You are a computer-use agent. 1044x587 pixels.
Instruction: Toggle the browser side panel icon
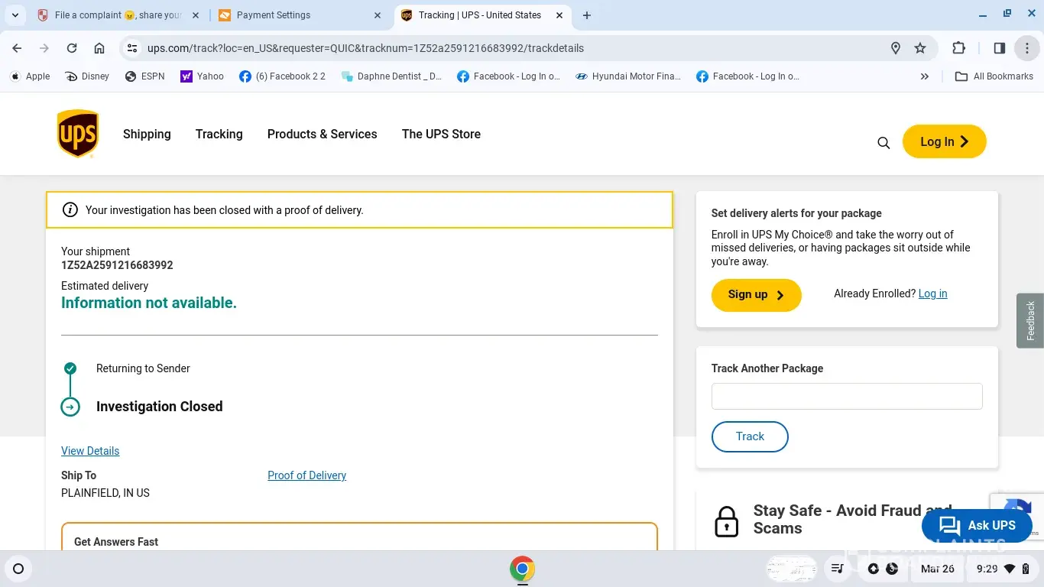[x=999, y=48]
